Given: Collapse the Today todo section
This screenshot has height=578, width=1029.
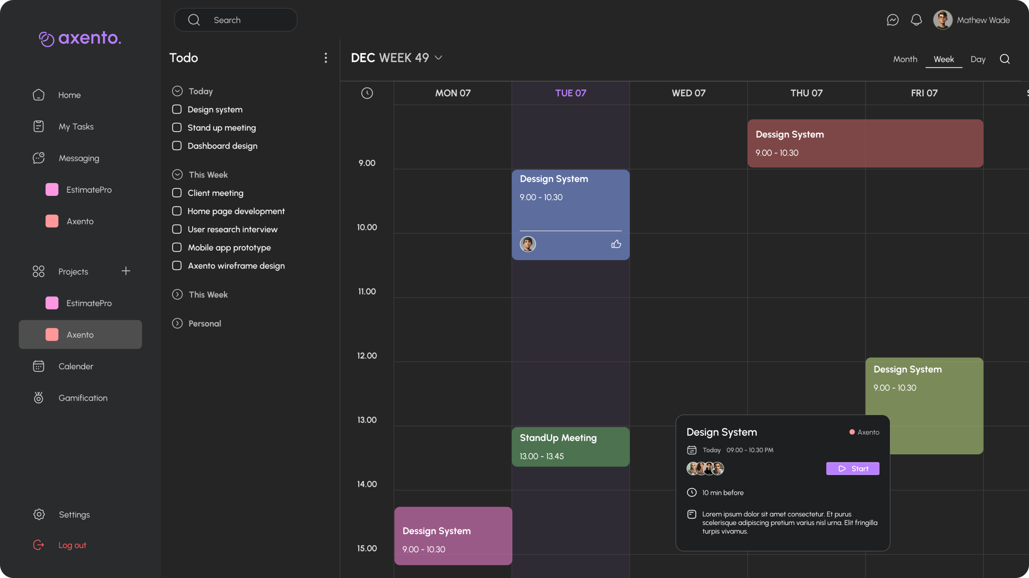Looking at the screenshot, I should tap(177, 91).
